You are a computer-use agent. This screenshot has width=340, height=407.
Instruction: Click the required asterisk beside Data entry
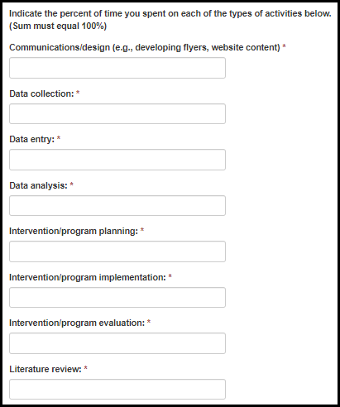(x=59, y=138)
